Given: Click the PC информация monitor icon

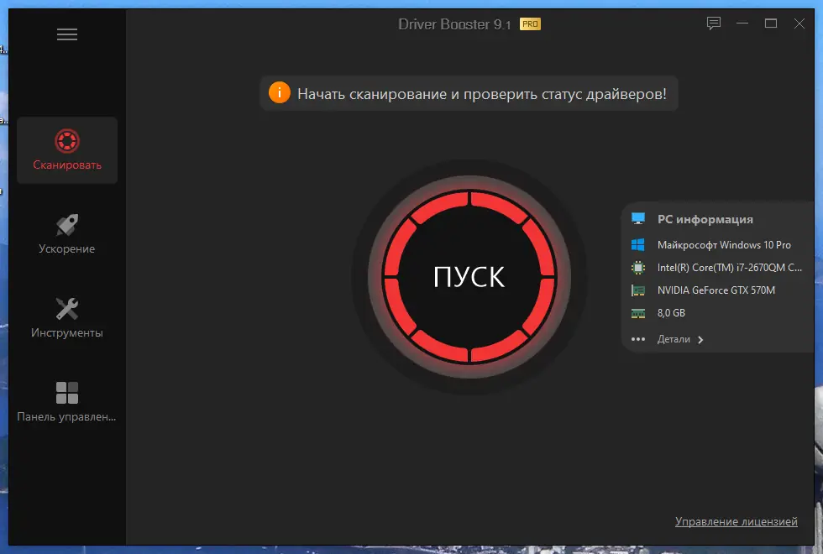Looking at the screenshot, I should (637, 218).
